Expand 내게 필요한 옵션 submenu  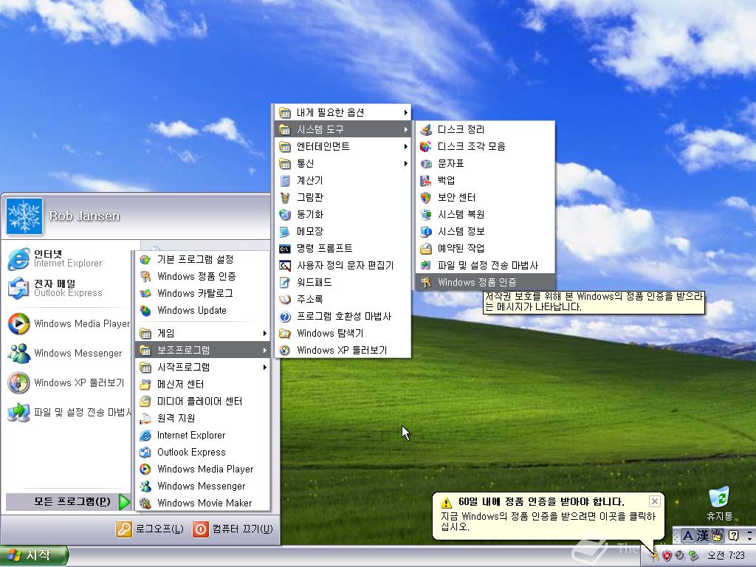[343, 112]
